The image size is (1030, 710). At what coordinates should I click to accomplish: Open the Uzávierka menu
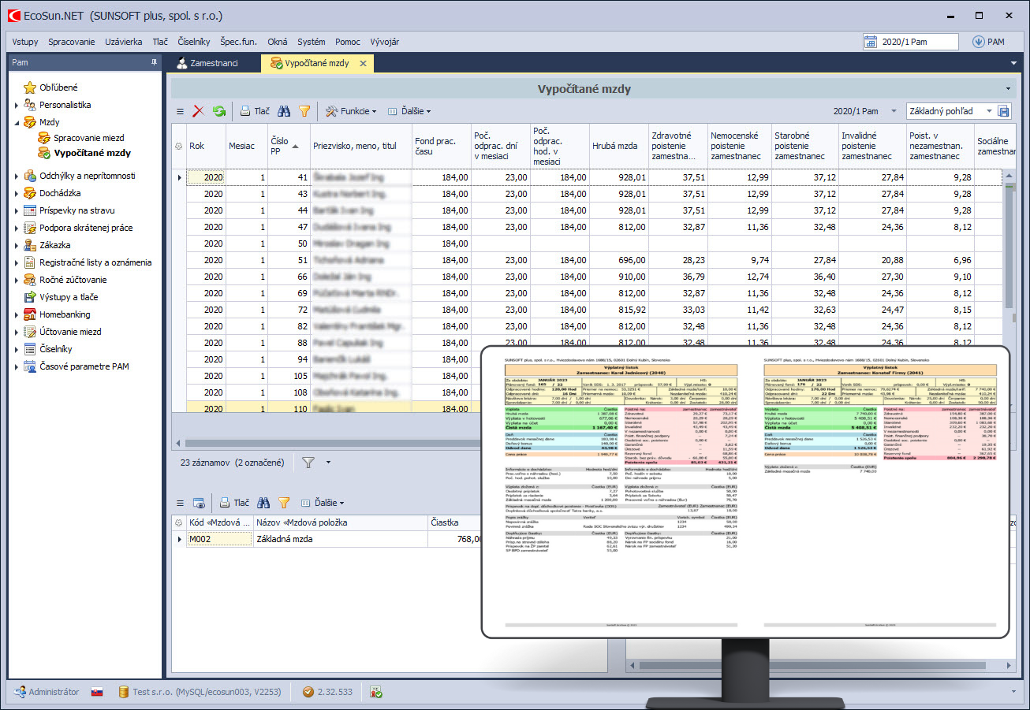click(x=124, y=42)
